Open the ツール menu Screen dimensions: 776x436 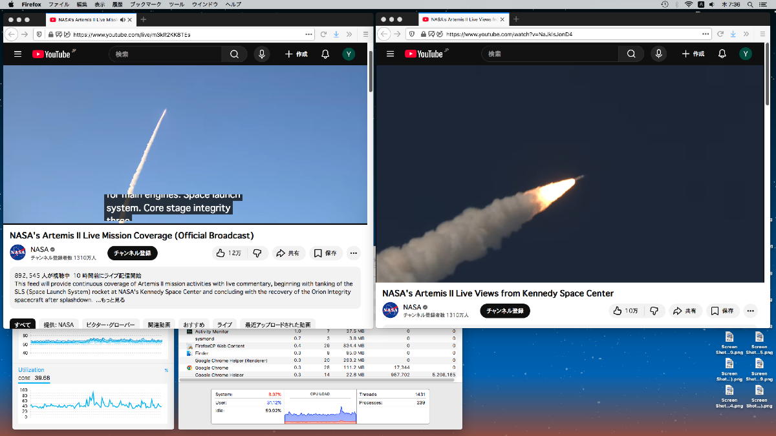point(176,4)
